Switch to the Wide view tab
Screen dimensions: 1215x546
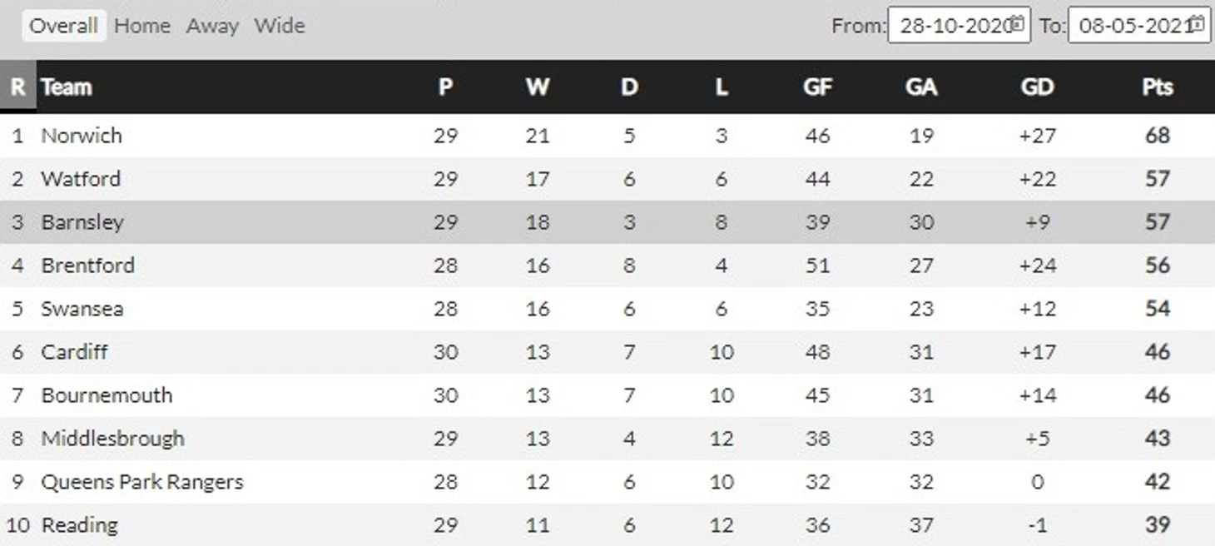coord(280,26)
